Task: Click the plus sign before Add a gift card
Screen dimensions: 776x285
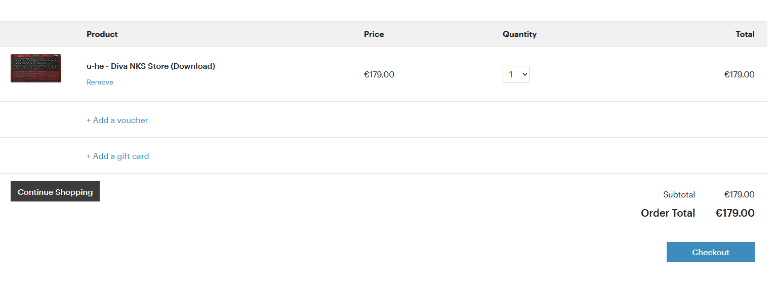Action: (x=89, y=156)
